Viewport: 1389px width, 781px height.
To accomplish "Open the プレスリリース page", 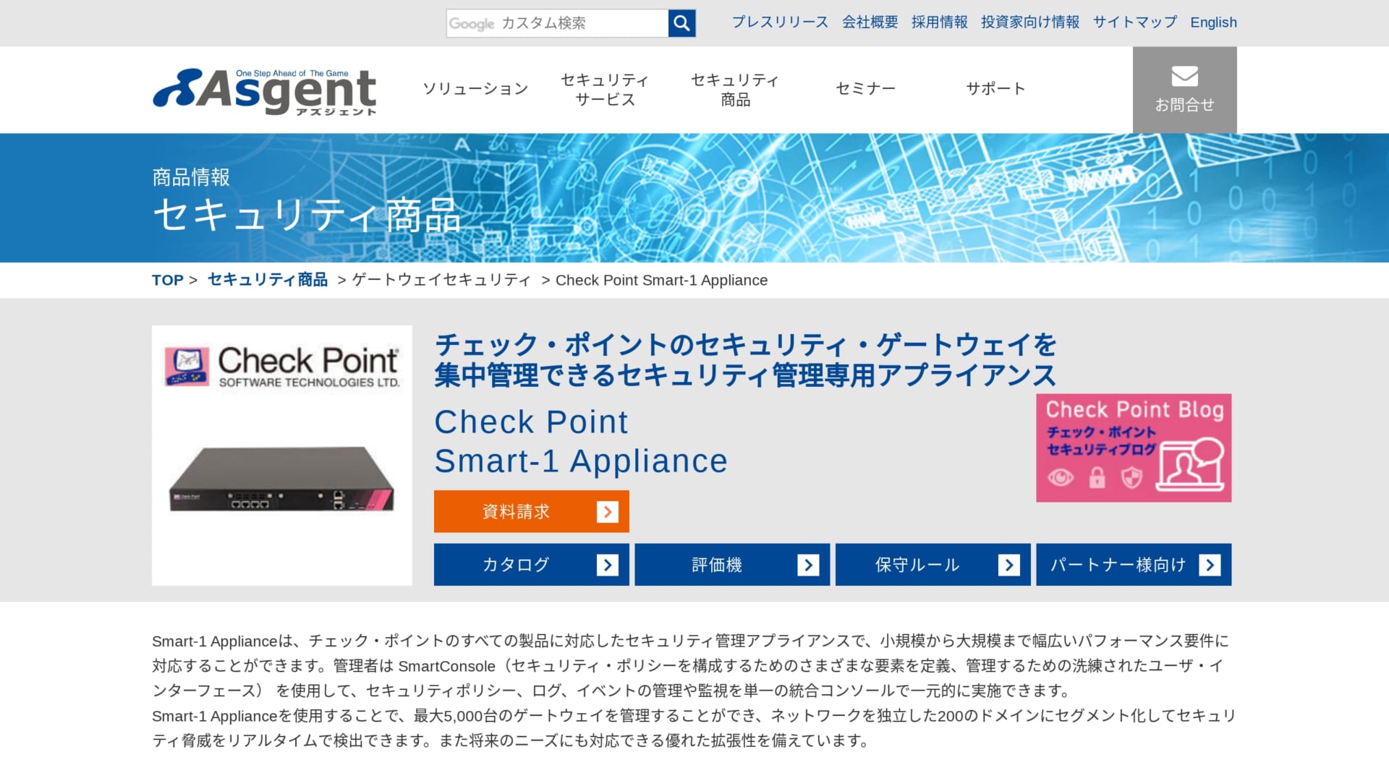I will (780, 22).
